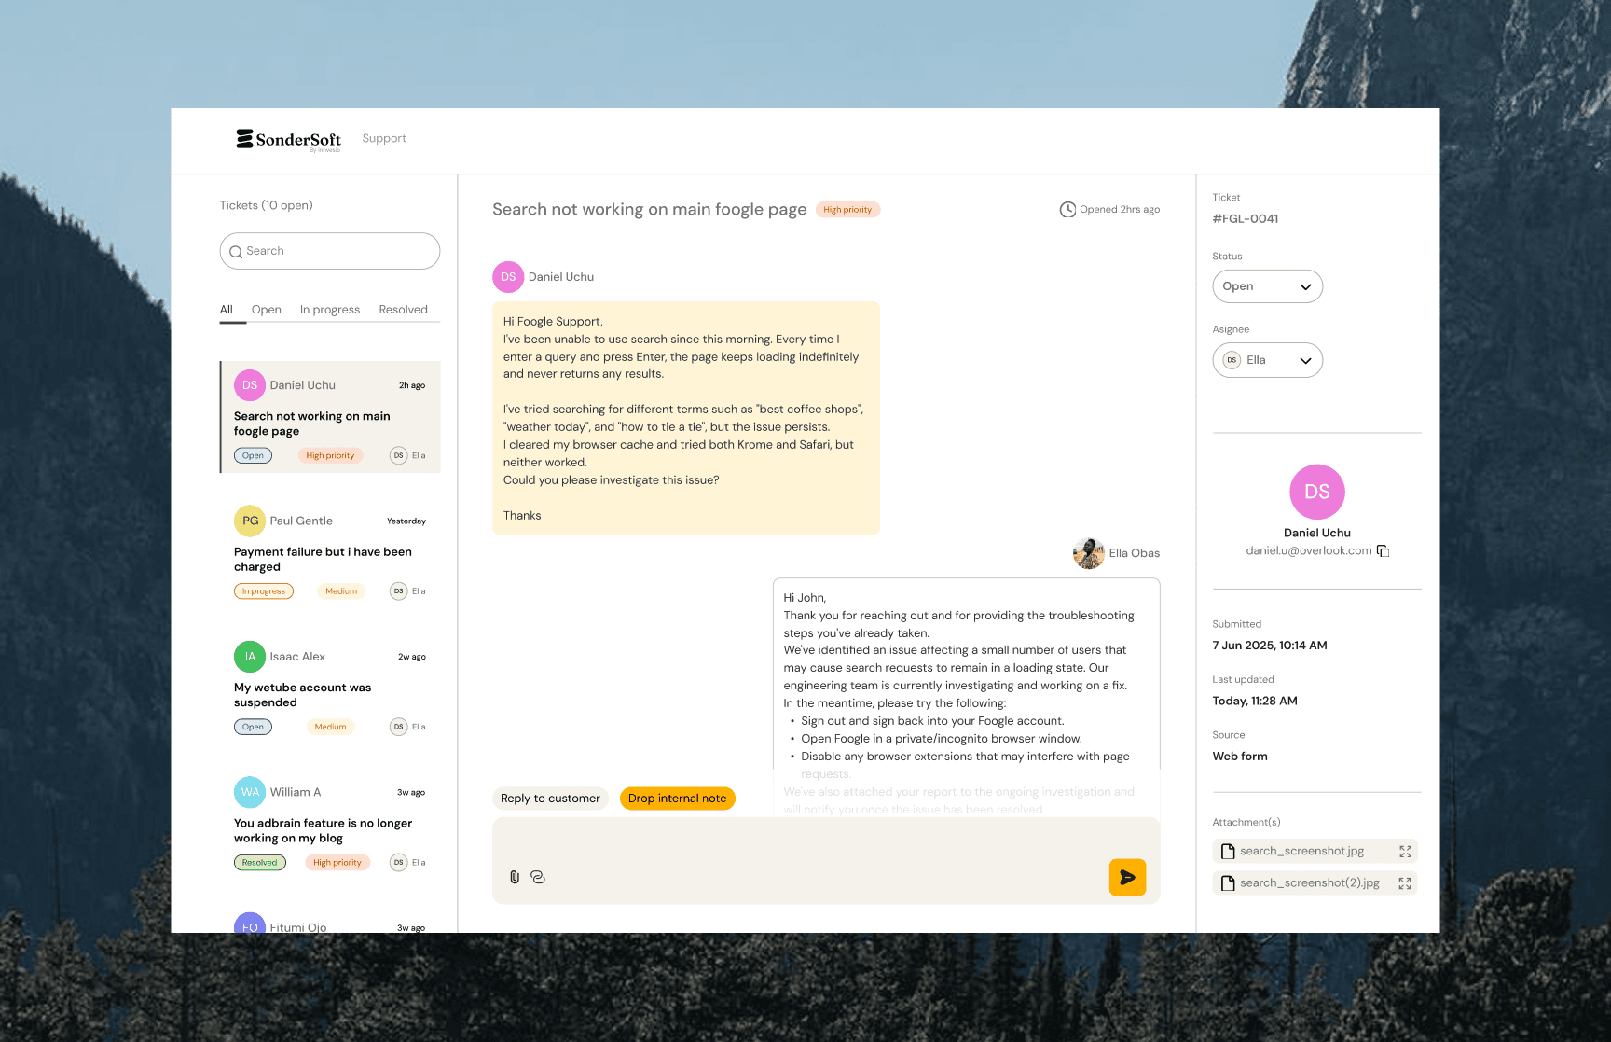1611x1042 pixels.
Task: Click Open badge on Daniel Uchu ticket
Action: click(x=253, y=456)
